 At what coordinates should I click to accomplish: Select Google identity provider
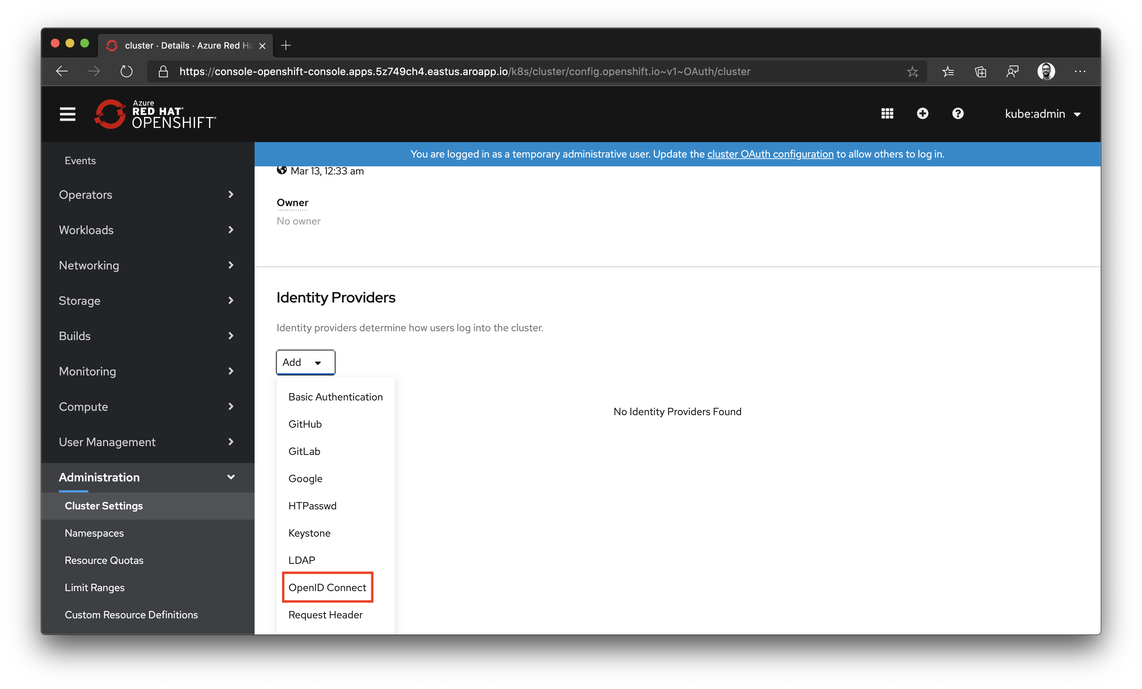coord(336,478)
